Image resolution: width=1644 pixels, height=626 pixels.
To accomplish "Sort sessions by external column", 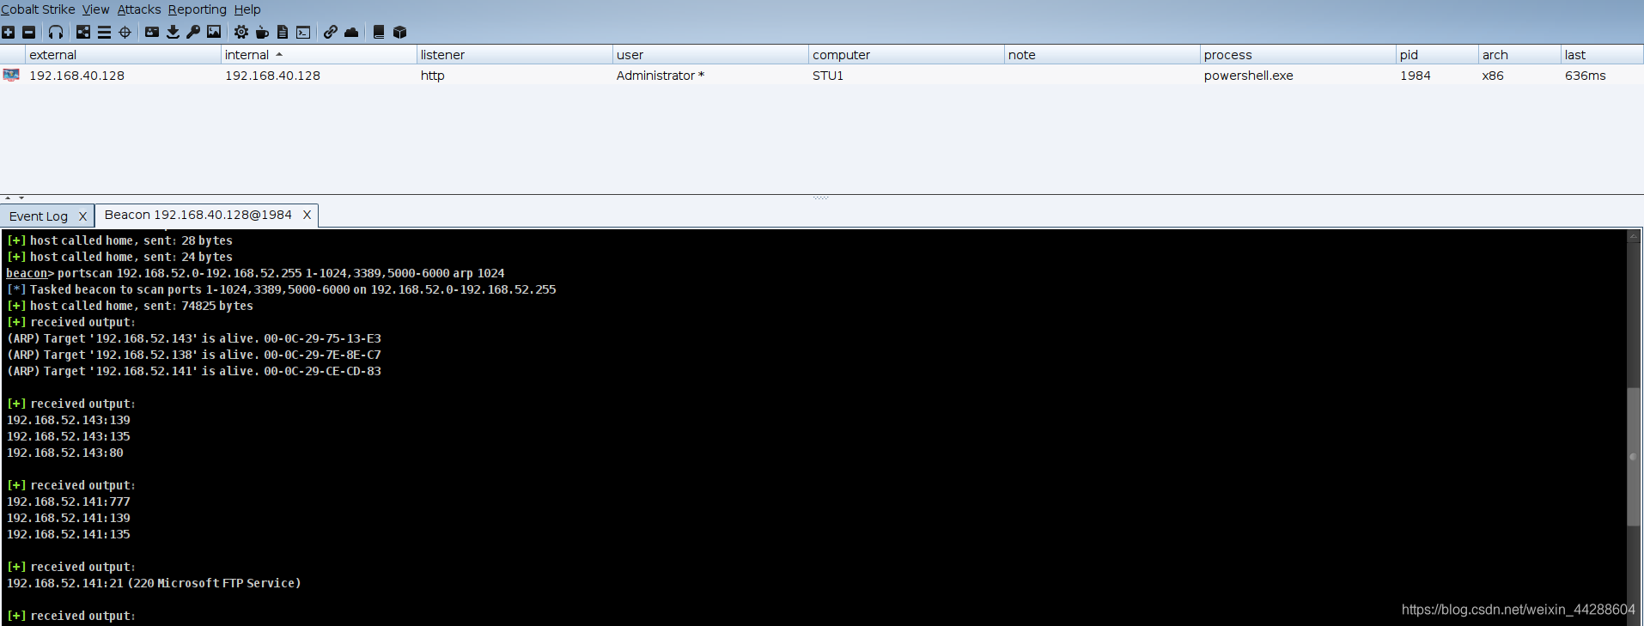I will click(123, 55).
